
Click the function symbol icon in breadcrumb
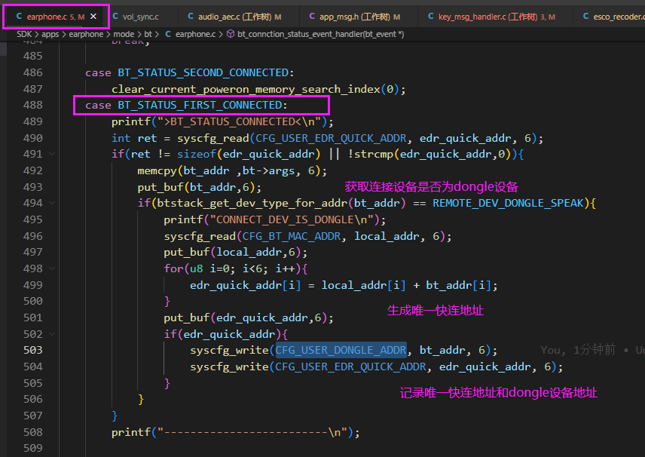point(231,34)
